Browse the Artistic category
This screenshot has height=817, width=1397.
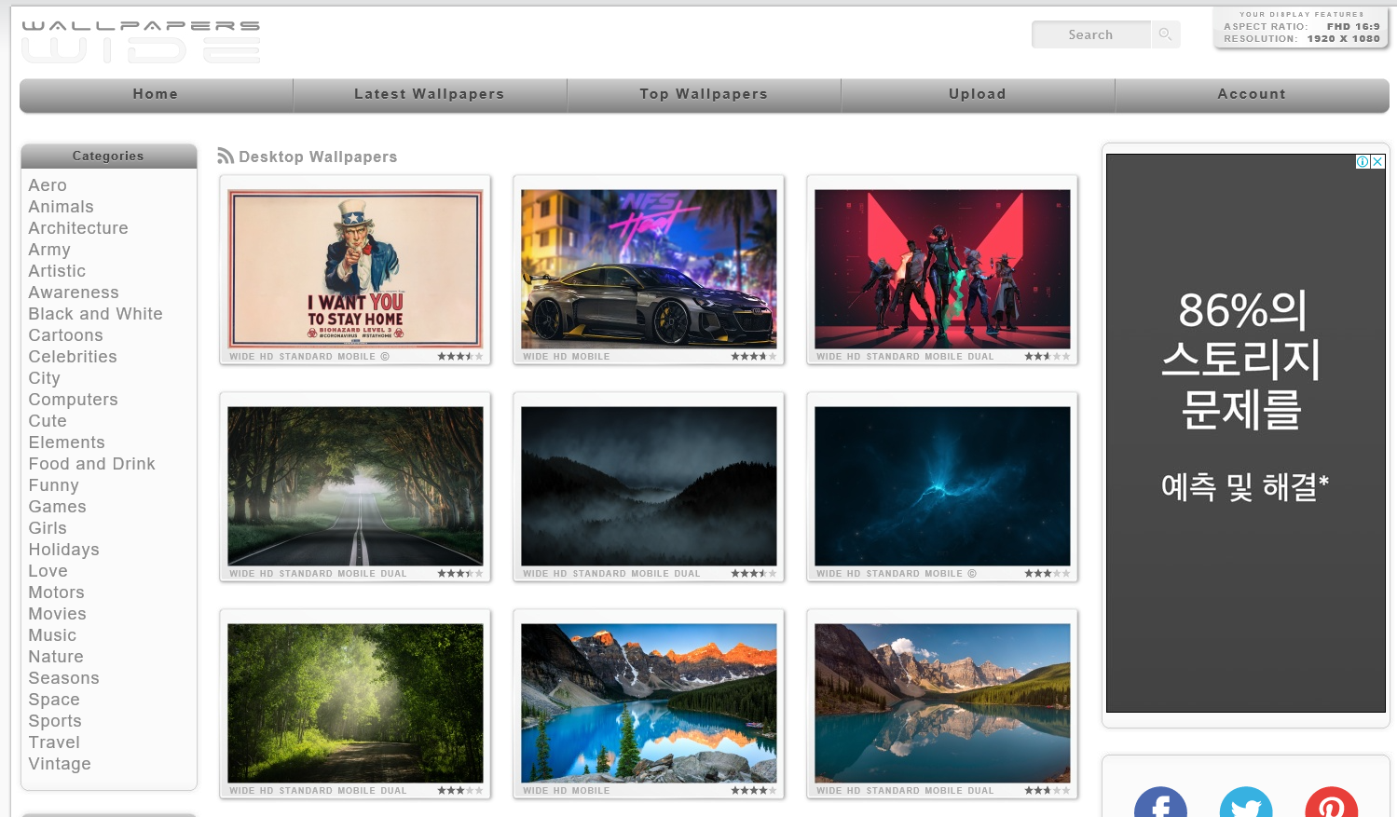click(x=57, y=271)
